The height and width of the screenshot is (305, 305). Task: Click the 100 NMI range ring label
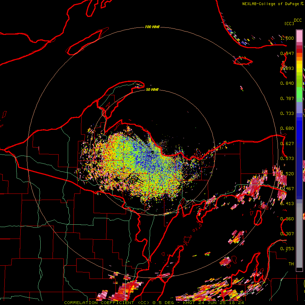coord(152,27)
